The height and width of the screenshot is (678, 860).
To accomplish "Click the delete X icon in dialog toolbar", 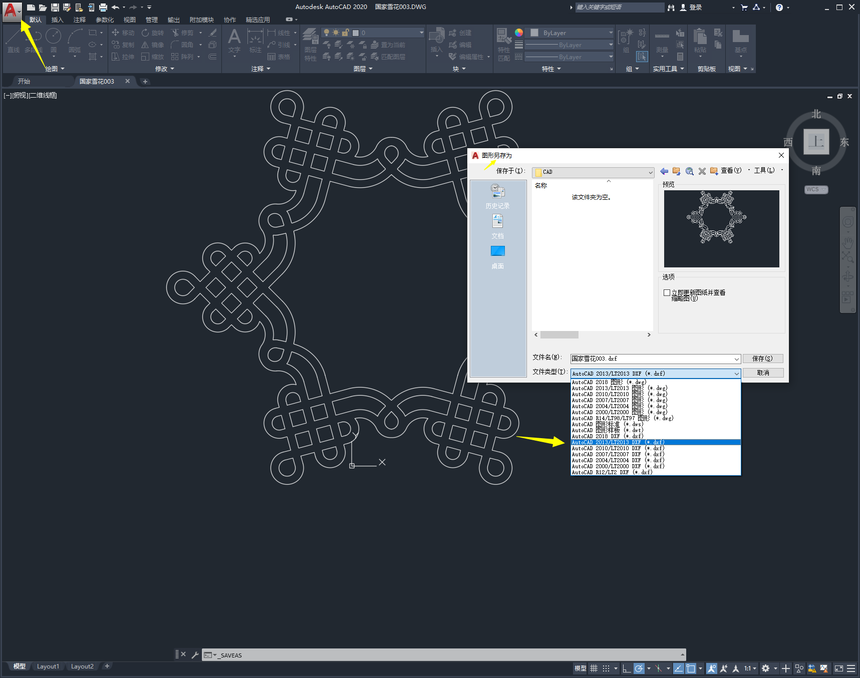I will [x=702, y=171].
